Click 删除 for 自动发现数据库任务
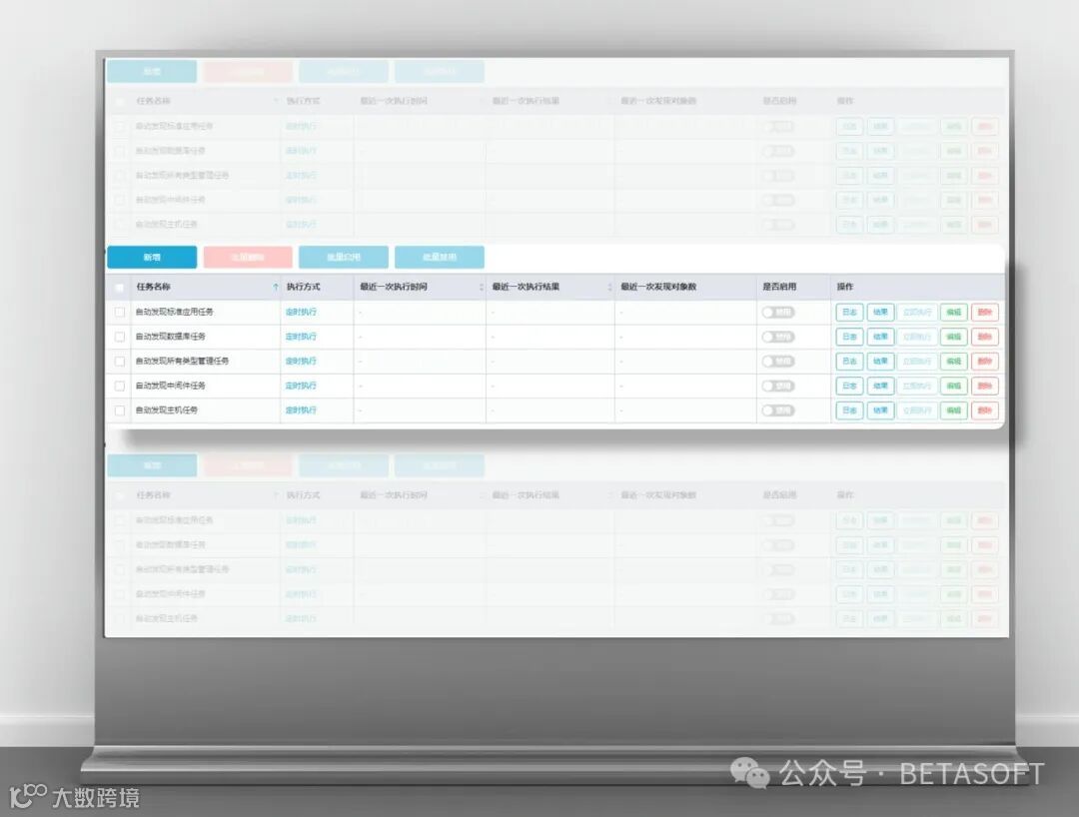 [x=985, y=337]
